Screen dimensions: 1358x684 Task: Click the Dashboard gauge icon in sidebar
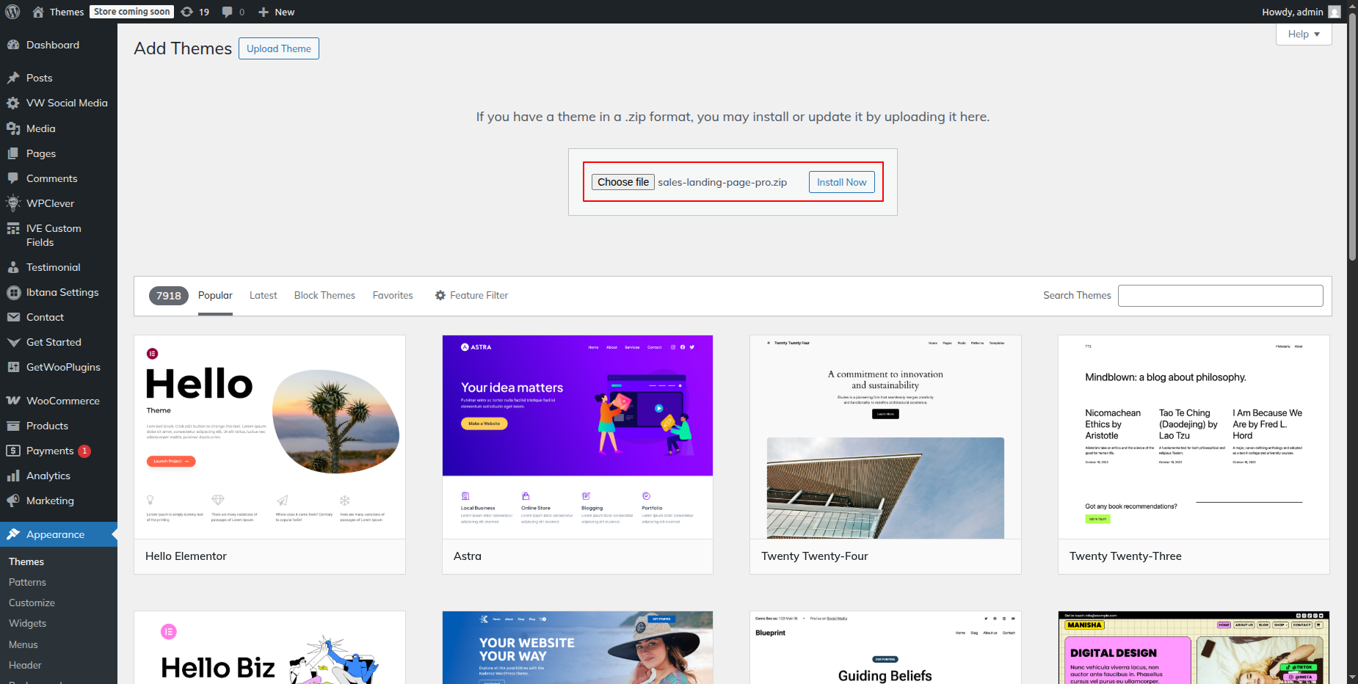pyautogui.click(x=13, y=45)
